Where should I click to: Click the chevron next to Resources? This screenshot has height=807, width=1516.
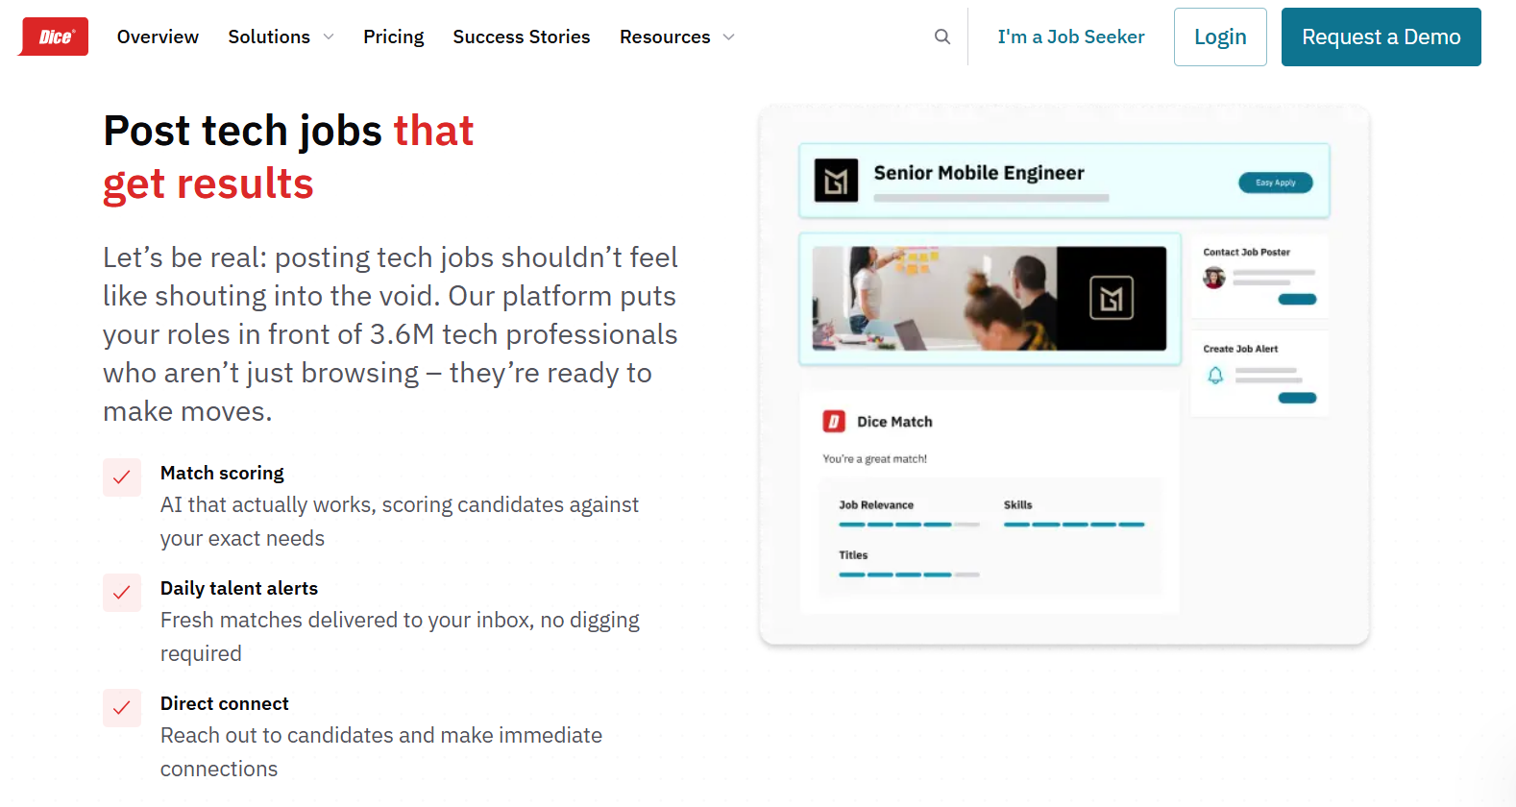tap(729, 37)
